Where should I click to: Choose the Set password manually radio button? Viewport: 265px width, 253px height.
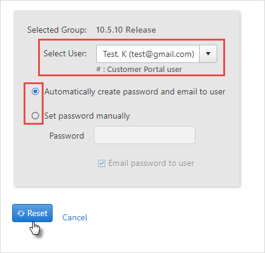click(35, 116)
